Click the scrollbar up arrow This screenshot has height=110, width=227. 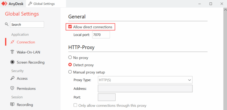tap(225, 10)
